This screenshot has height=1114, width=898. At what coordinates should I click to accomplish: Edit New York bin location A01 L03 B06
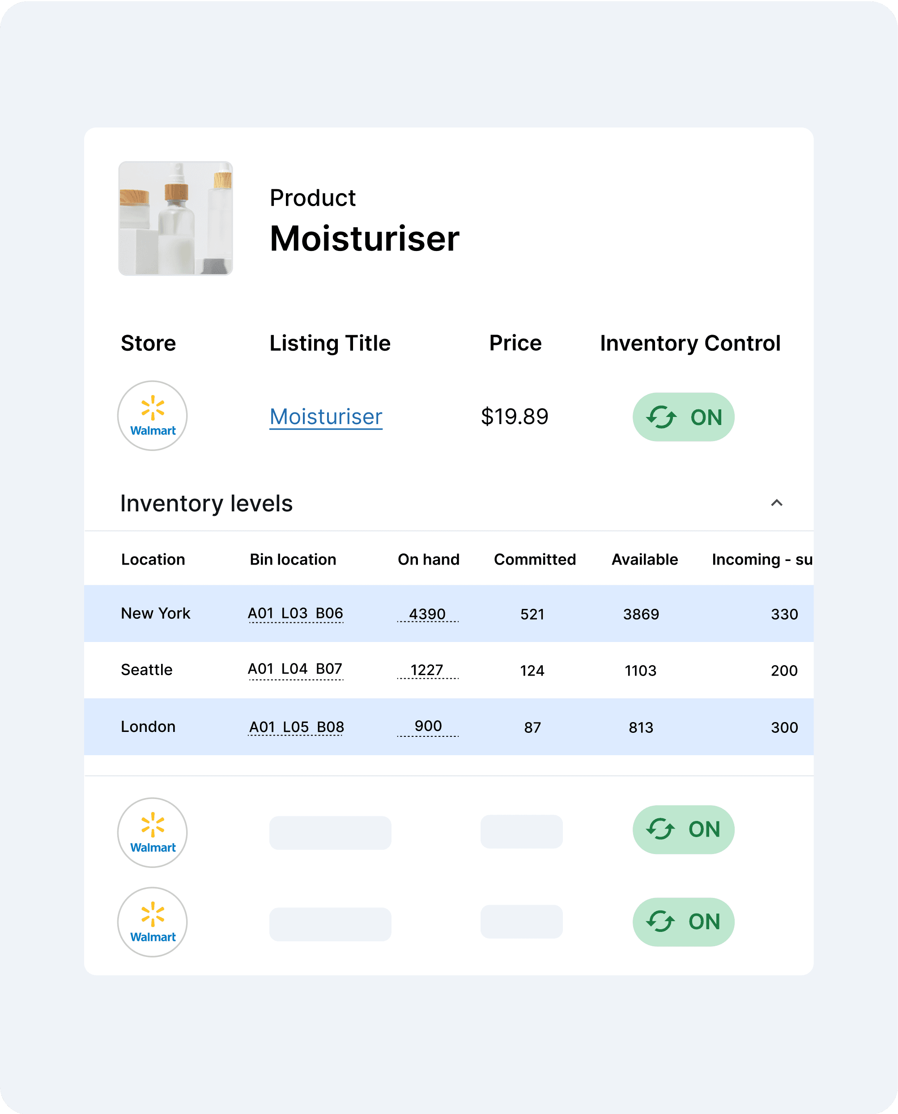295,613
